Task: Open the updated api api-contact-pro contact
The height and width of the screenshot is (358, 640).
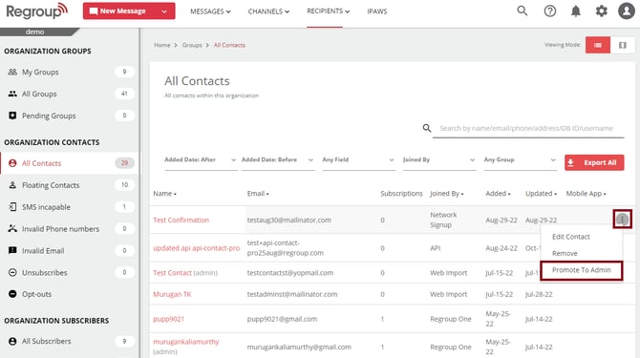Action: (197, 248)
